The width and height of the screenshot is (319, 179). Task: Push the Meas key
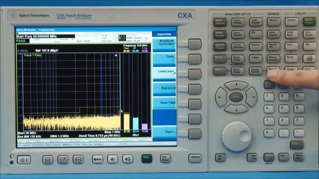click(x=220, y=71)
